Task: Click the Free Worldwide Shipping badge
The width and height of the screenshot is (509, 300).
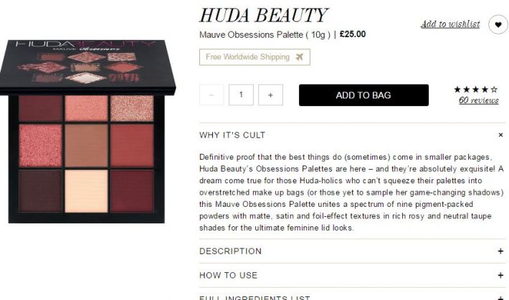Action: pos(255,57)
